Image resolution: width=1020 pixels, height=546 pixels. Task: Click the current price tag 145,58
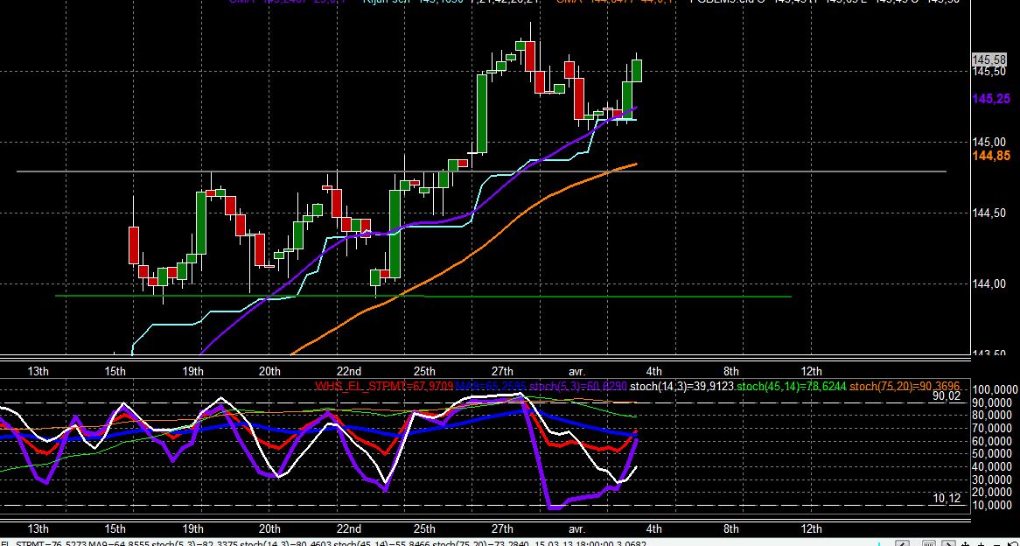(x=989, y=59)
